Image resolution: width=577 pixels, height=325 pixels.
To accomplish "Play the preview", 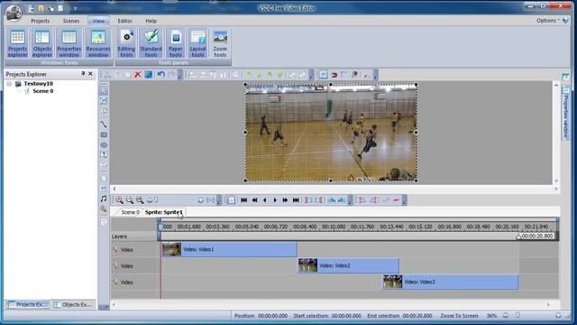I will click(275, 200).
